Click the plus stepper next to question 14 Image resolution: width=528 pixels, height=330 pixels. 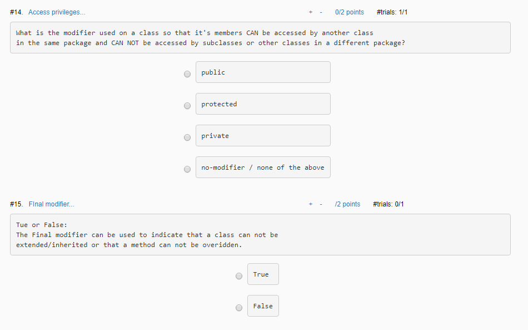[310, 11]
